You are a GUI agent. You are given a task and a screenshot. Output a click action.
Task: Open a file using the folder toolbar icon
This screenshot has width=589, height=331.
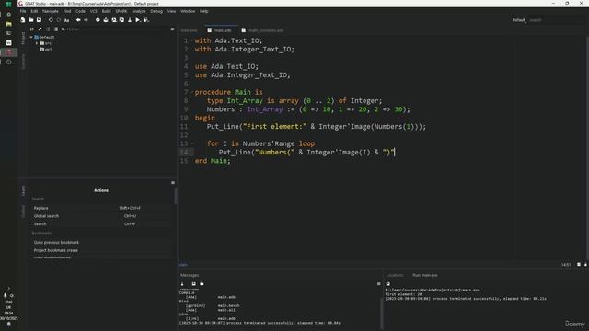30,20
